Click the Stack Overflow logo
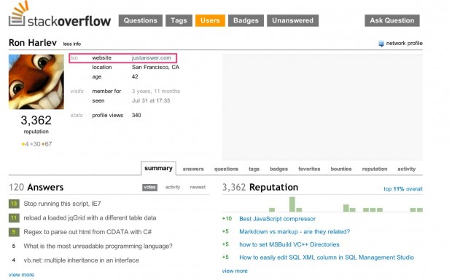452x280 pixels. 60,15
